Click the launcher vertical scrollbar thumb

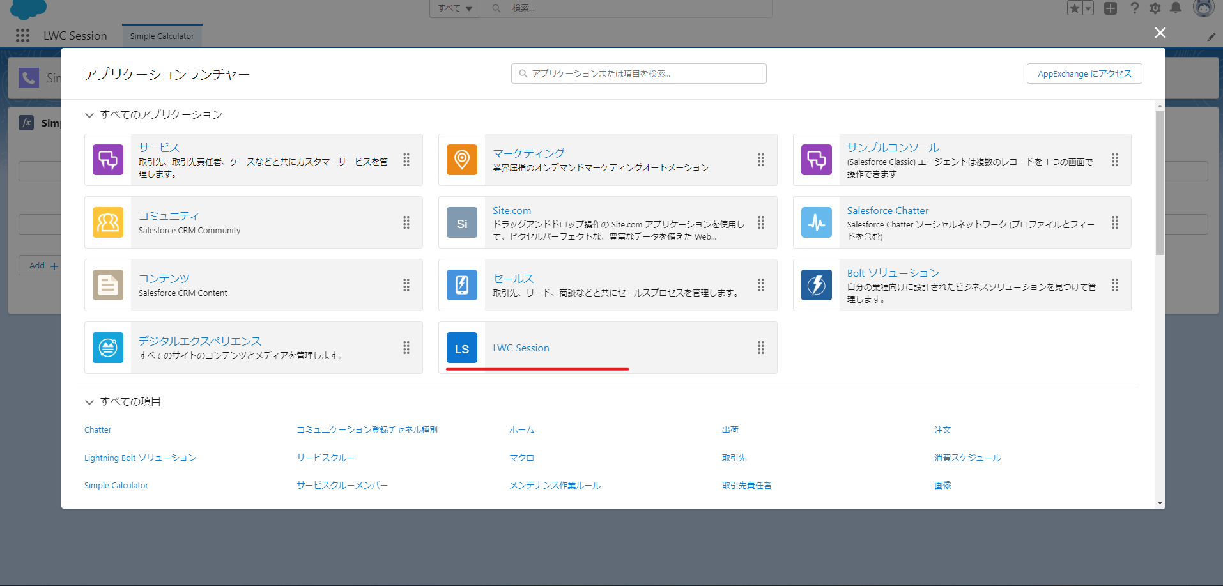tap(1160, 183)
